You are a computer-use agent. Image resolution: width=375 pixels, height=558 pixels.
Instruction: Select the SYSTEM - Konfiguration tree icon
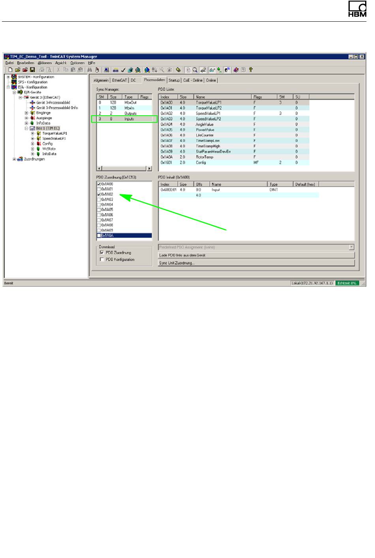[x=14, y=77]
